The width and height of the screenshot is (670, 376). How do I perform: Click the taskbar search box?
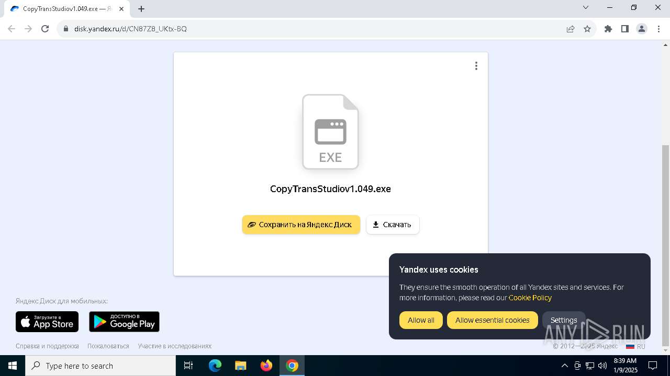100,366
